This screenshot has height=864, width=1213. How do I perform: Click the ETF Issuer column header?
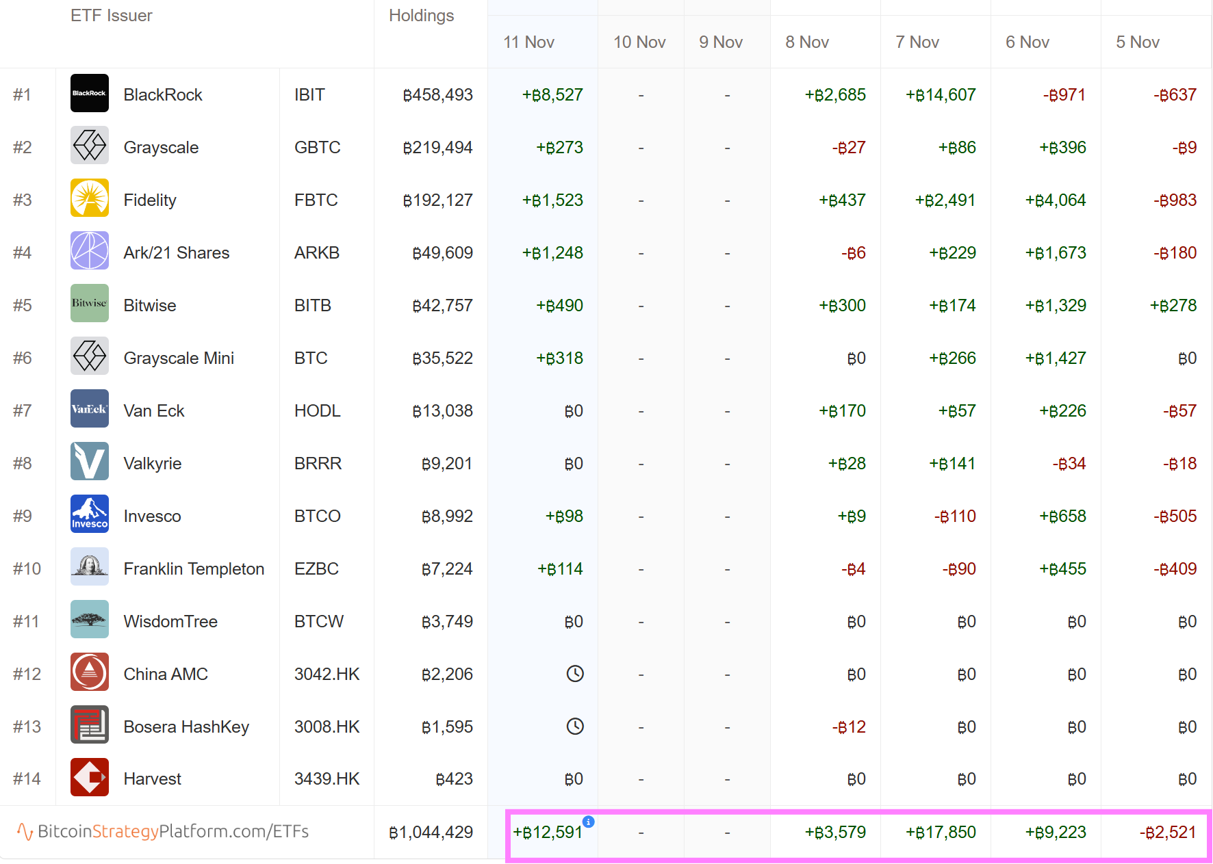111,16
